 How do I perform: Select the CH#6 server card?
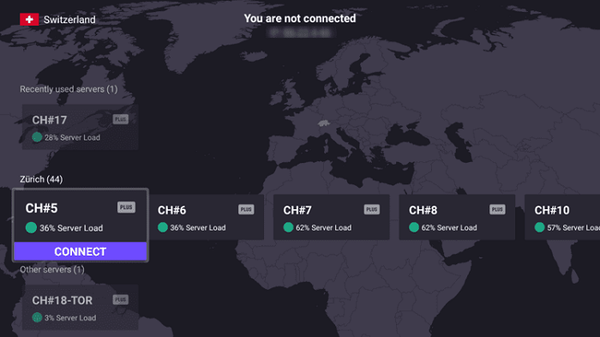tap(207, 217)
